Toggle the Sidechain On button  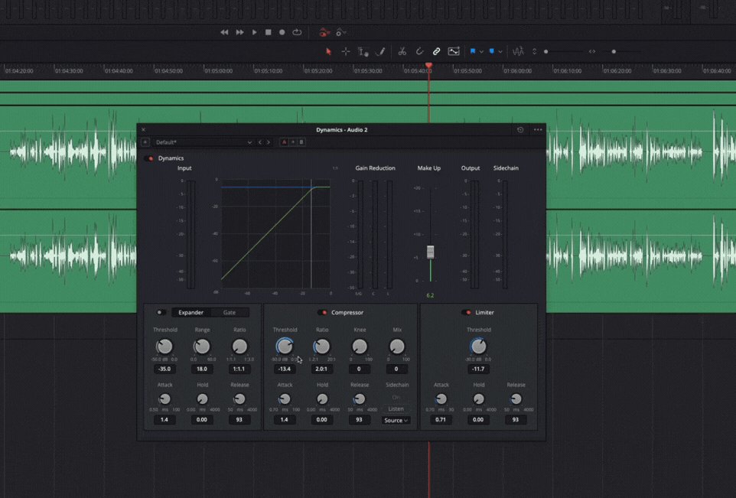[x=396, y=397]
